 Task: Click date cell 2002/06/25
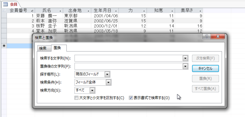tap(105, 21)
